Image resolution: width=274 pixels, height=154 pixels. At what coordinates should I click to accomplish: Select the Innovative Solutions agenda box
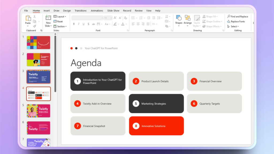pyautogui.click(x=156, y=126)
